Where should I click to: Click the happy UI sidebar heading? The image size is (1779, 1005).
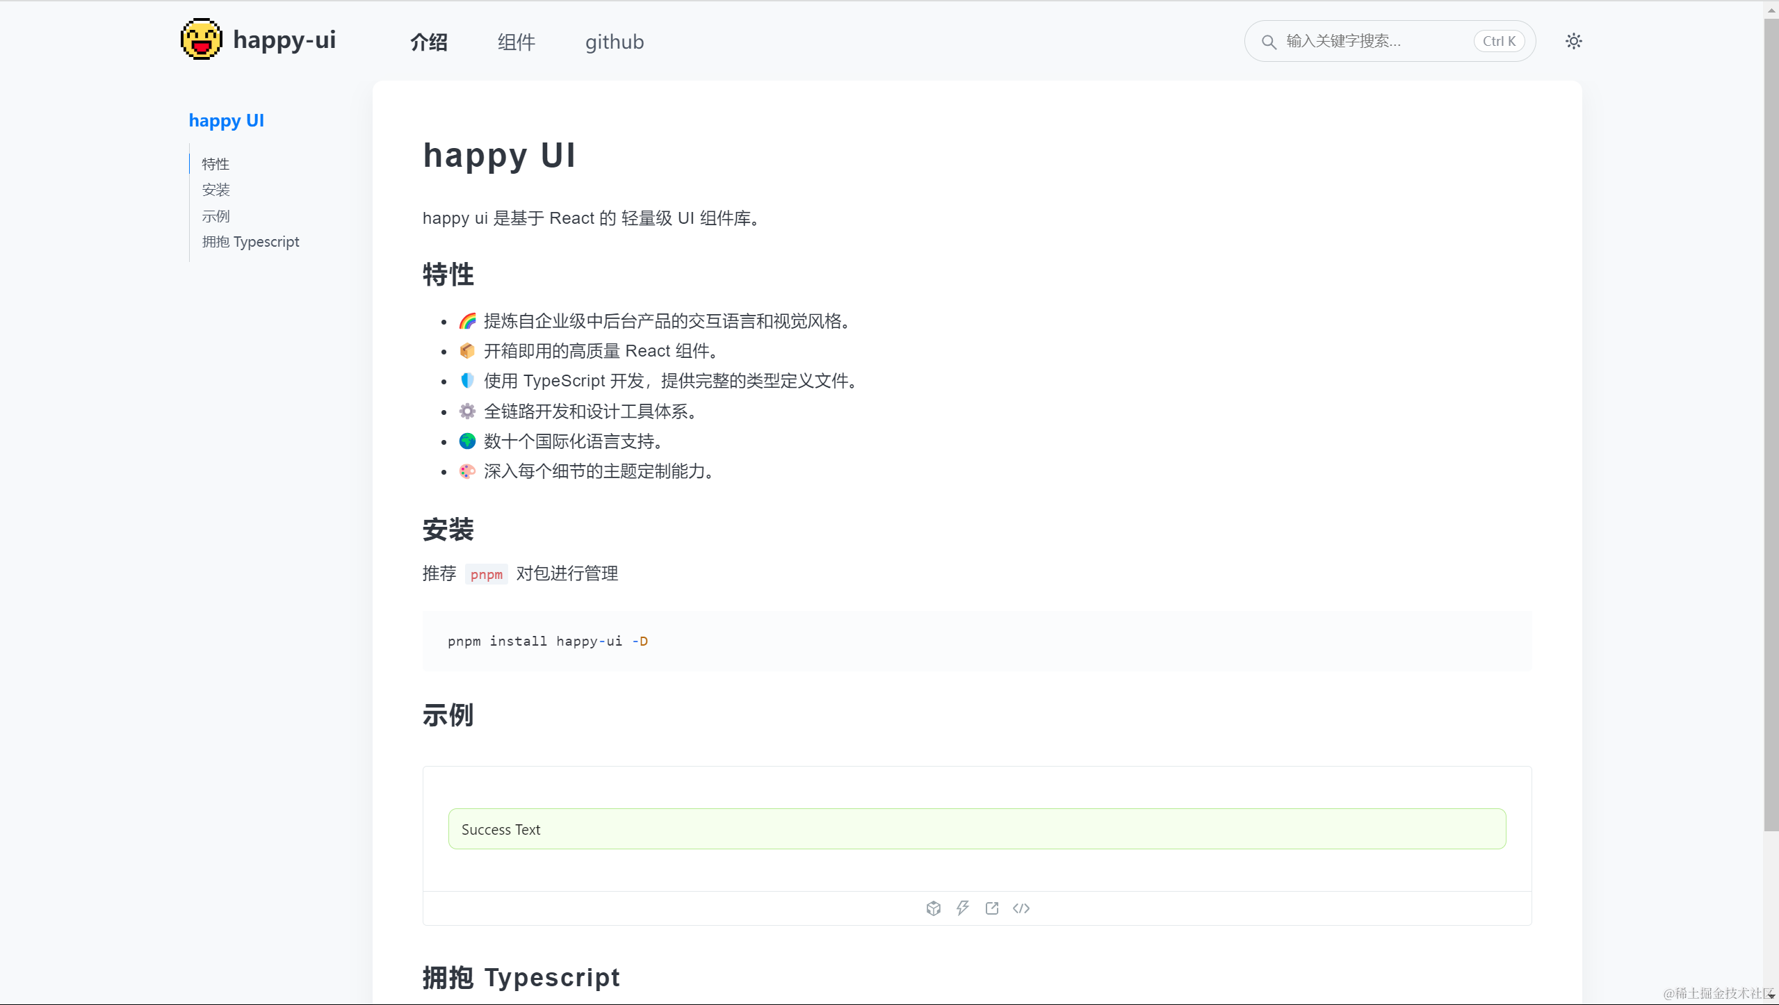pos(226,120)
